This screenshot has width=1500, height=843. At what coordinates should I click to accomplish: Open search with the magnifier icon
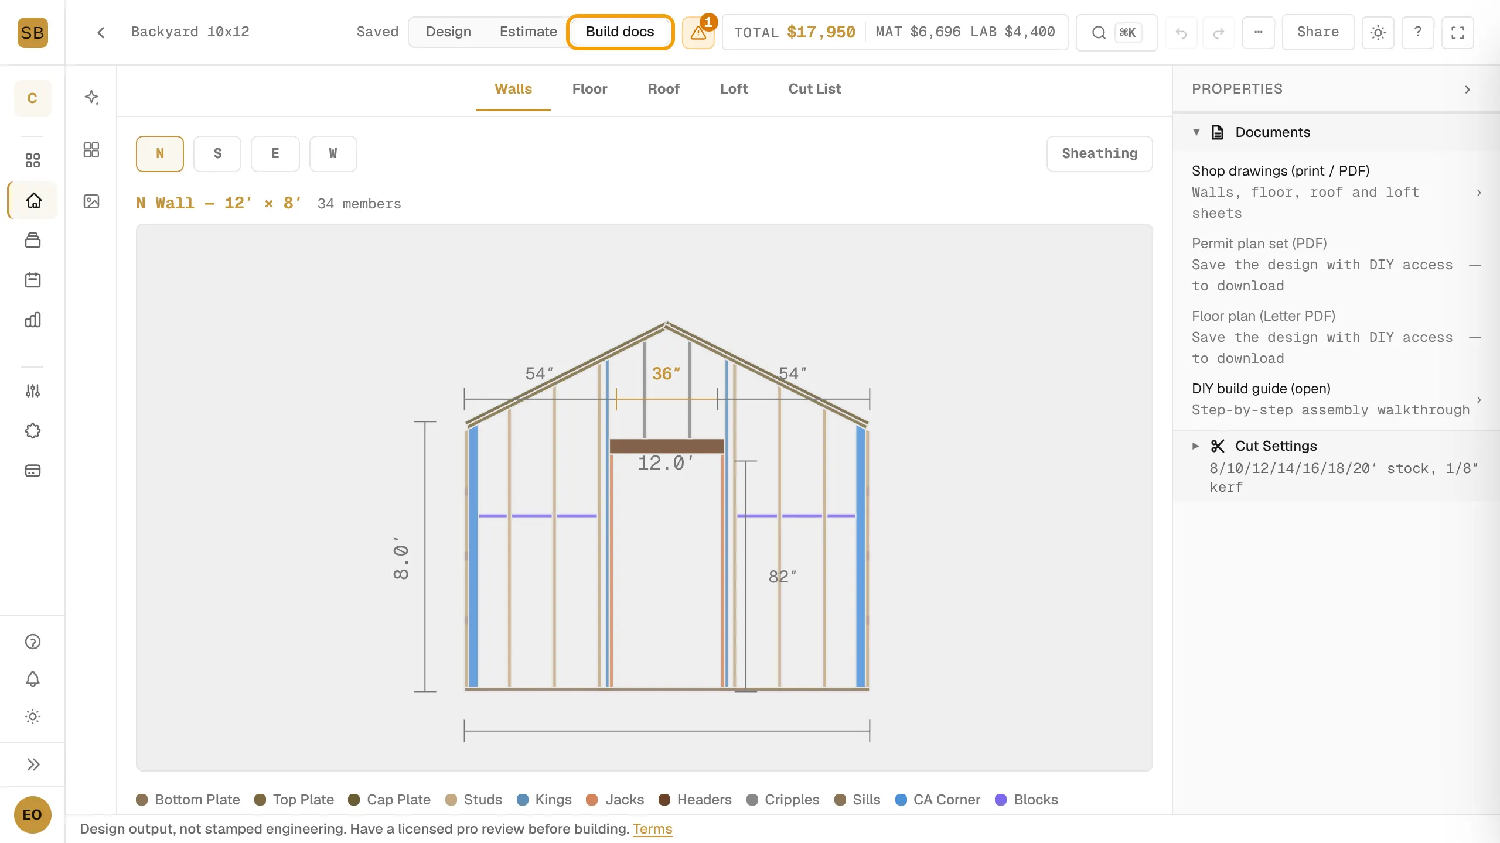point(1099,32)
